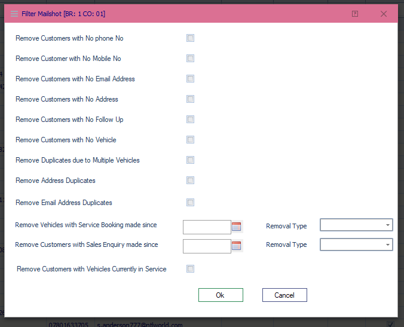This screenshot has width=404, height=327.
Task: Click the Cancel button
Action: (284, 295)
